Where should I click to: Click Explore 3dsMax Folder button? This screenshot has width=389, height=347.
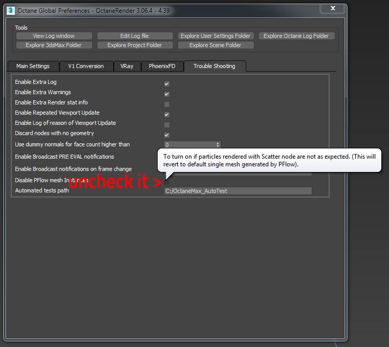(x=54, y=45)
